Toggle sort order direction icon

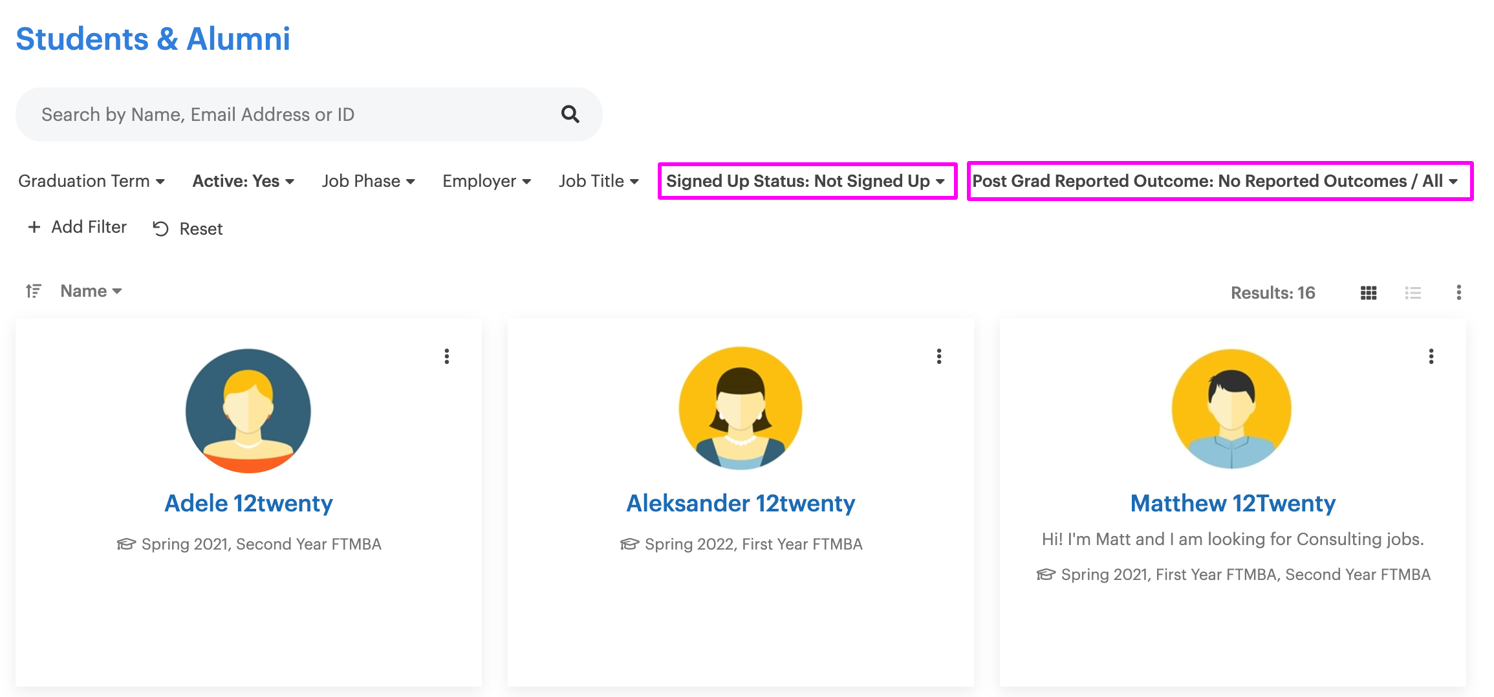34,291
